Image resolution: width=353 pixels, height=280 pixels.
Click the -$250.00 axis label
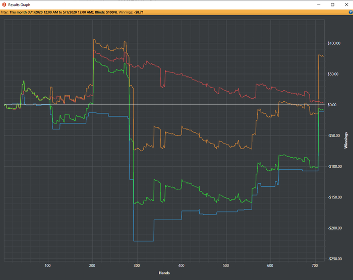(334, 259)
